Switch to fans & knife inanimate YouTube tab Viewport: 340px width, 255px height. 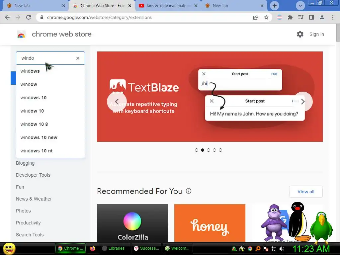tap(168, 6)
